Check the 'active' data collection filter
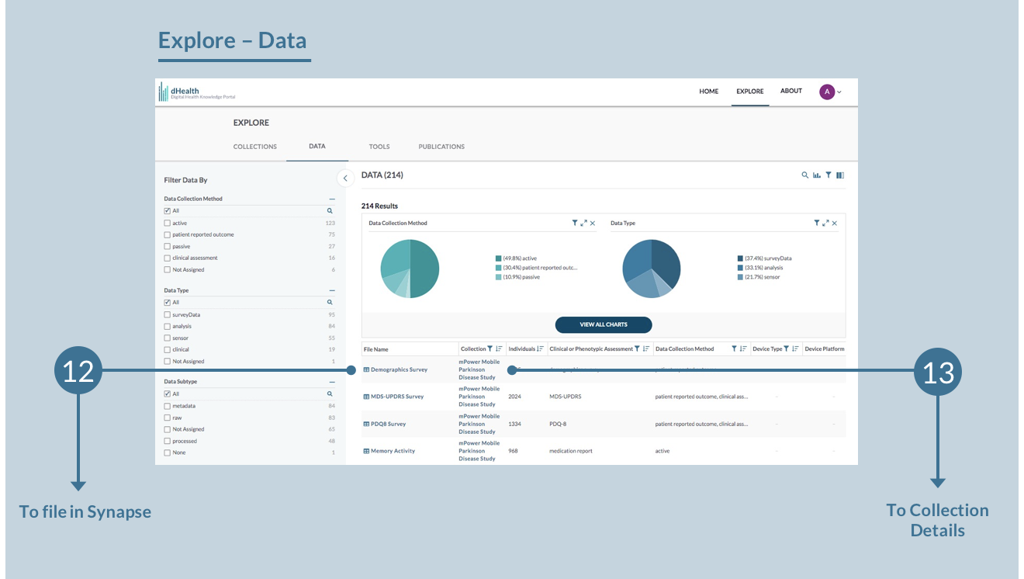1024x579 pixels. [167, 224]
